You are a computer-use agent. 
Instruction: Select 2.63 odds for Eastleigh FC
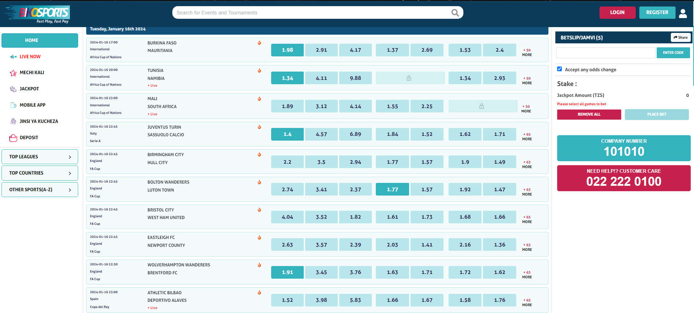pos(287,245)
